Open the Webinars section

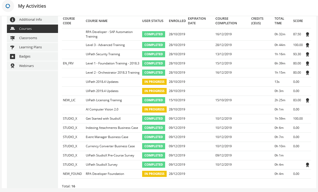[32, 66]
